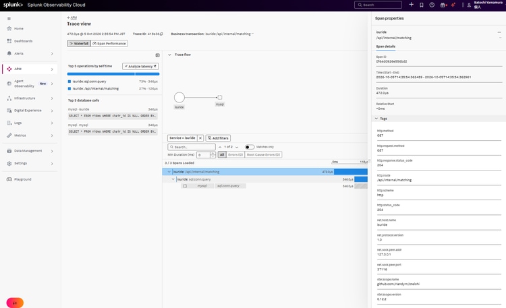Click the Logs sidebar icon

pos(9,123)
